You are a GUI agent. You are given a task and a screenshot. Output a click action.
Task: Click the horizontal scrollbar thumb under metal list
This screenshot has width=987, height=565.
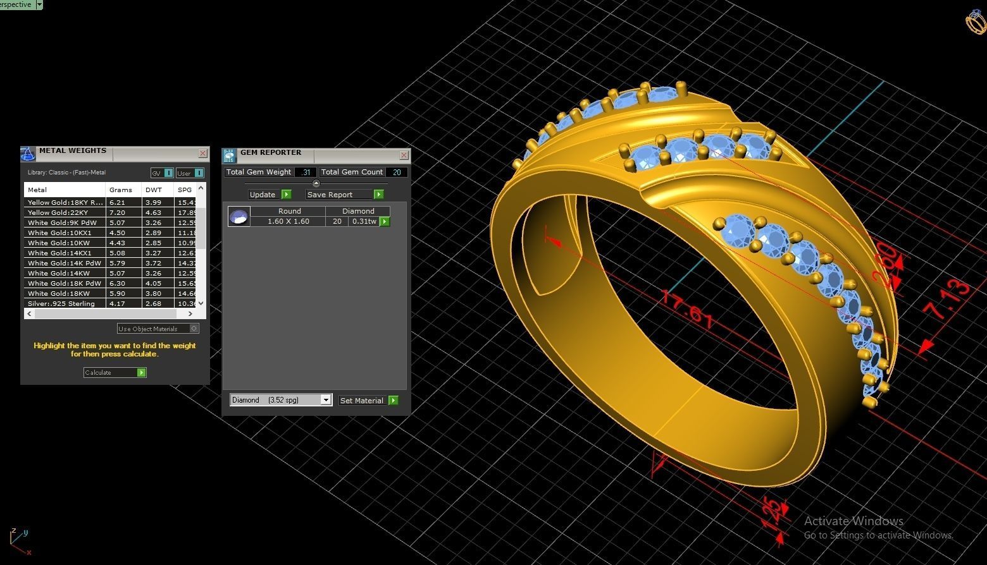tap(104, 313)
